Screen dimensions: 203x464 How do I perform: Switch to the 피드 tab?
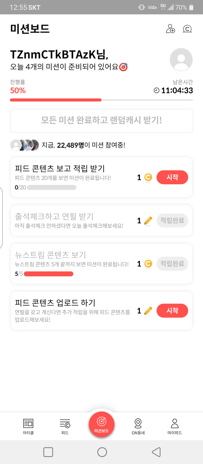click(x=65, y=426)
